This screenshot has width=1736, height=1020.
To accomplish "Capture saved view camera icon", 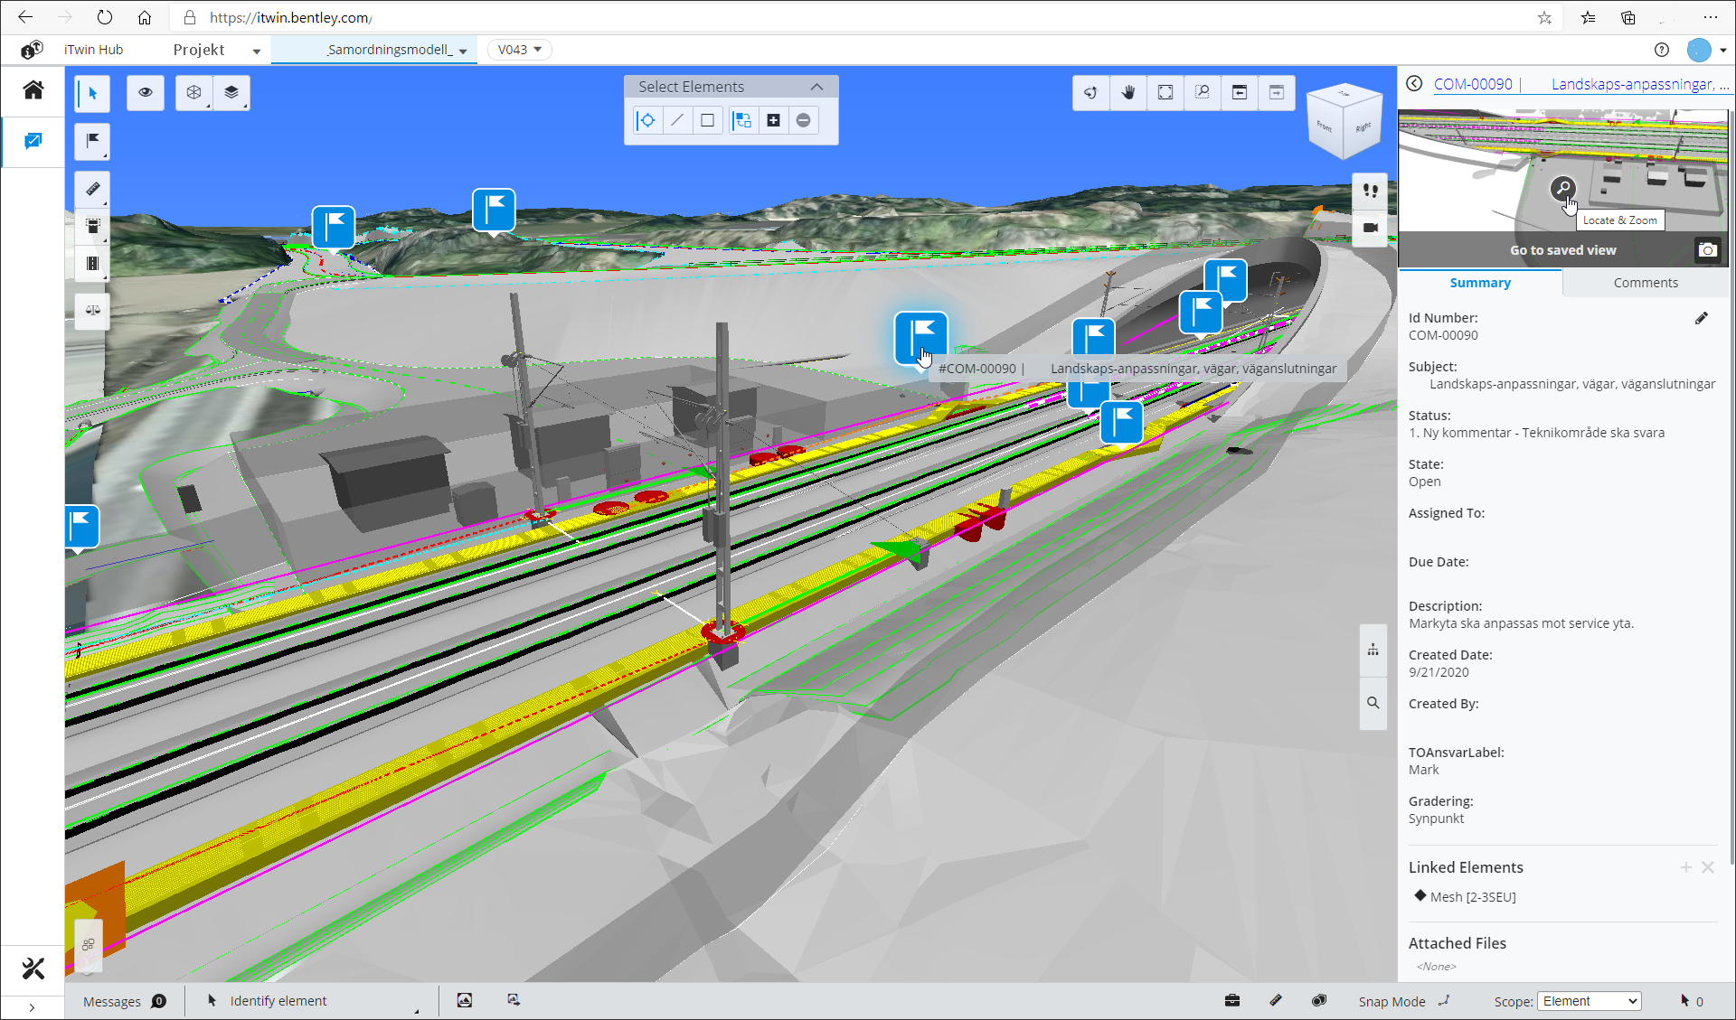I will 1707,249.
